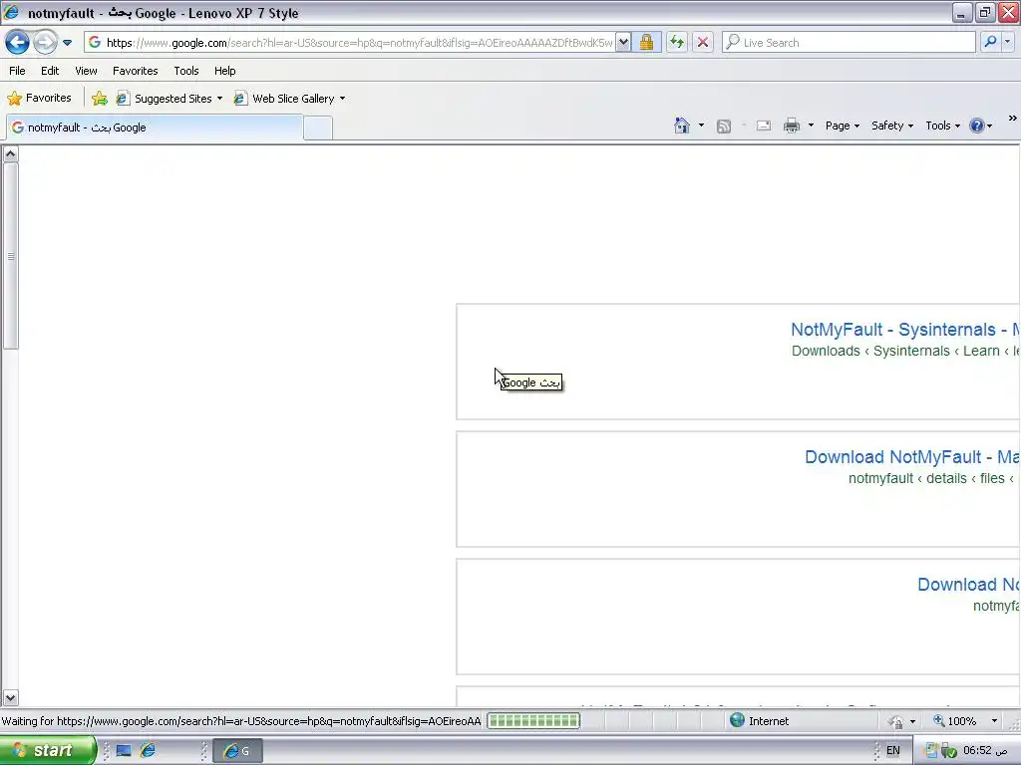
Task: Open NotMyFault - Sysinternals result link
Action: point(905,330)
